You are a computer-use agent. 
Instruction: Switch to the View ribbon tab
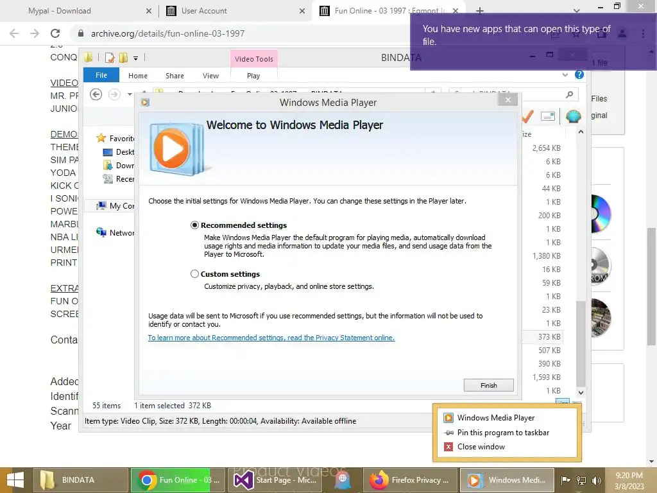pos(210,76)
